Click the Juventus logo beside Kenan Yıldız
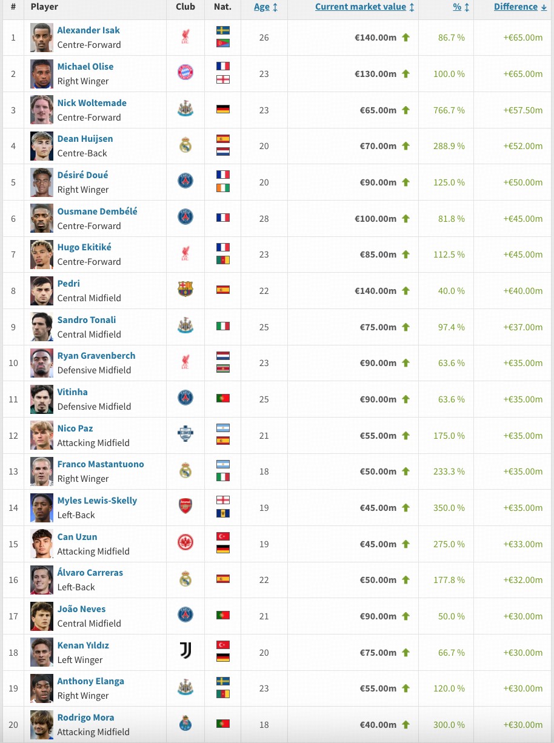 (x=185, y=651)
